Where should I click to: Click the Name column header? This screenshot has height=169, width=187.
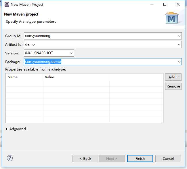(24, 77)
